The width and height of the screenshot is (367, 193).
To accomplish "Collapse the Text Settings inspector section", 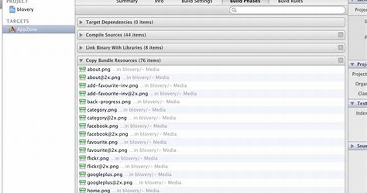I will (352, 104).
